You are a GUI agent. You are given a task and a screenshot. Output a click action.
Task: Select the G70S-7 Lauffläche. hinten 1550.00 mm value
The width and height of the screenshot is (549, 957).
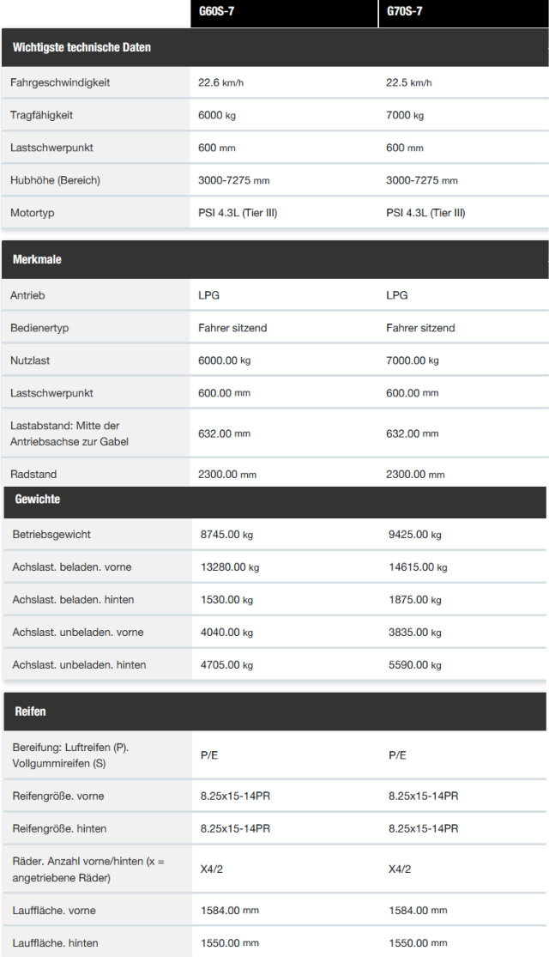418,943
